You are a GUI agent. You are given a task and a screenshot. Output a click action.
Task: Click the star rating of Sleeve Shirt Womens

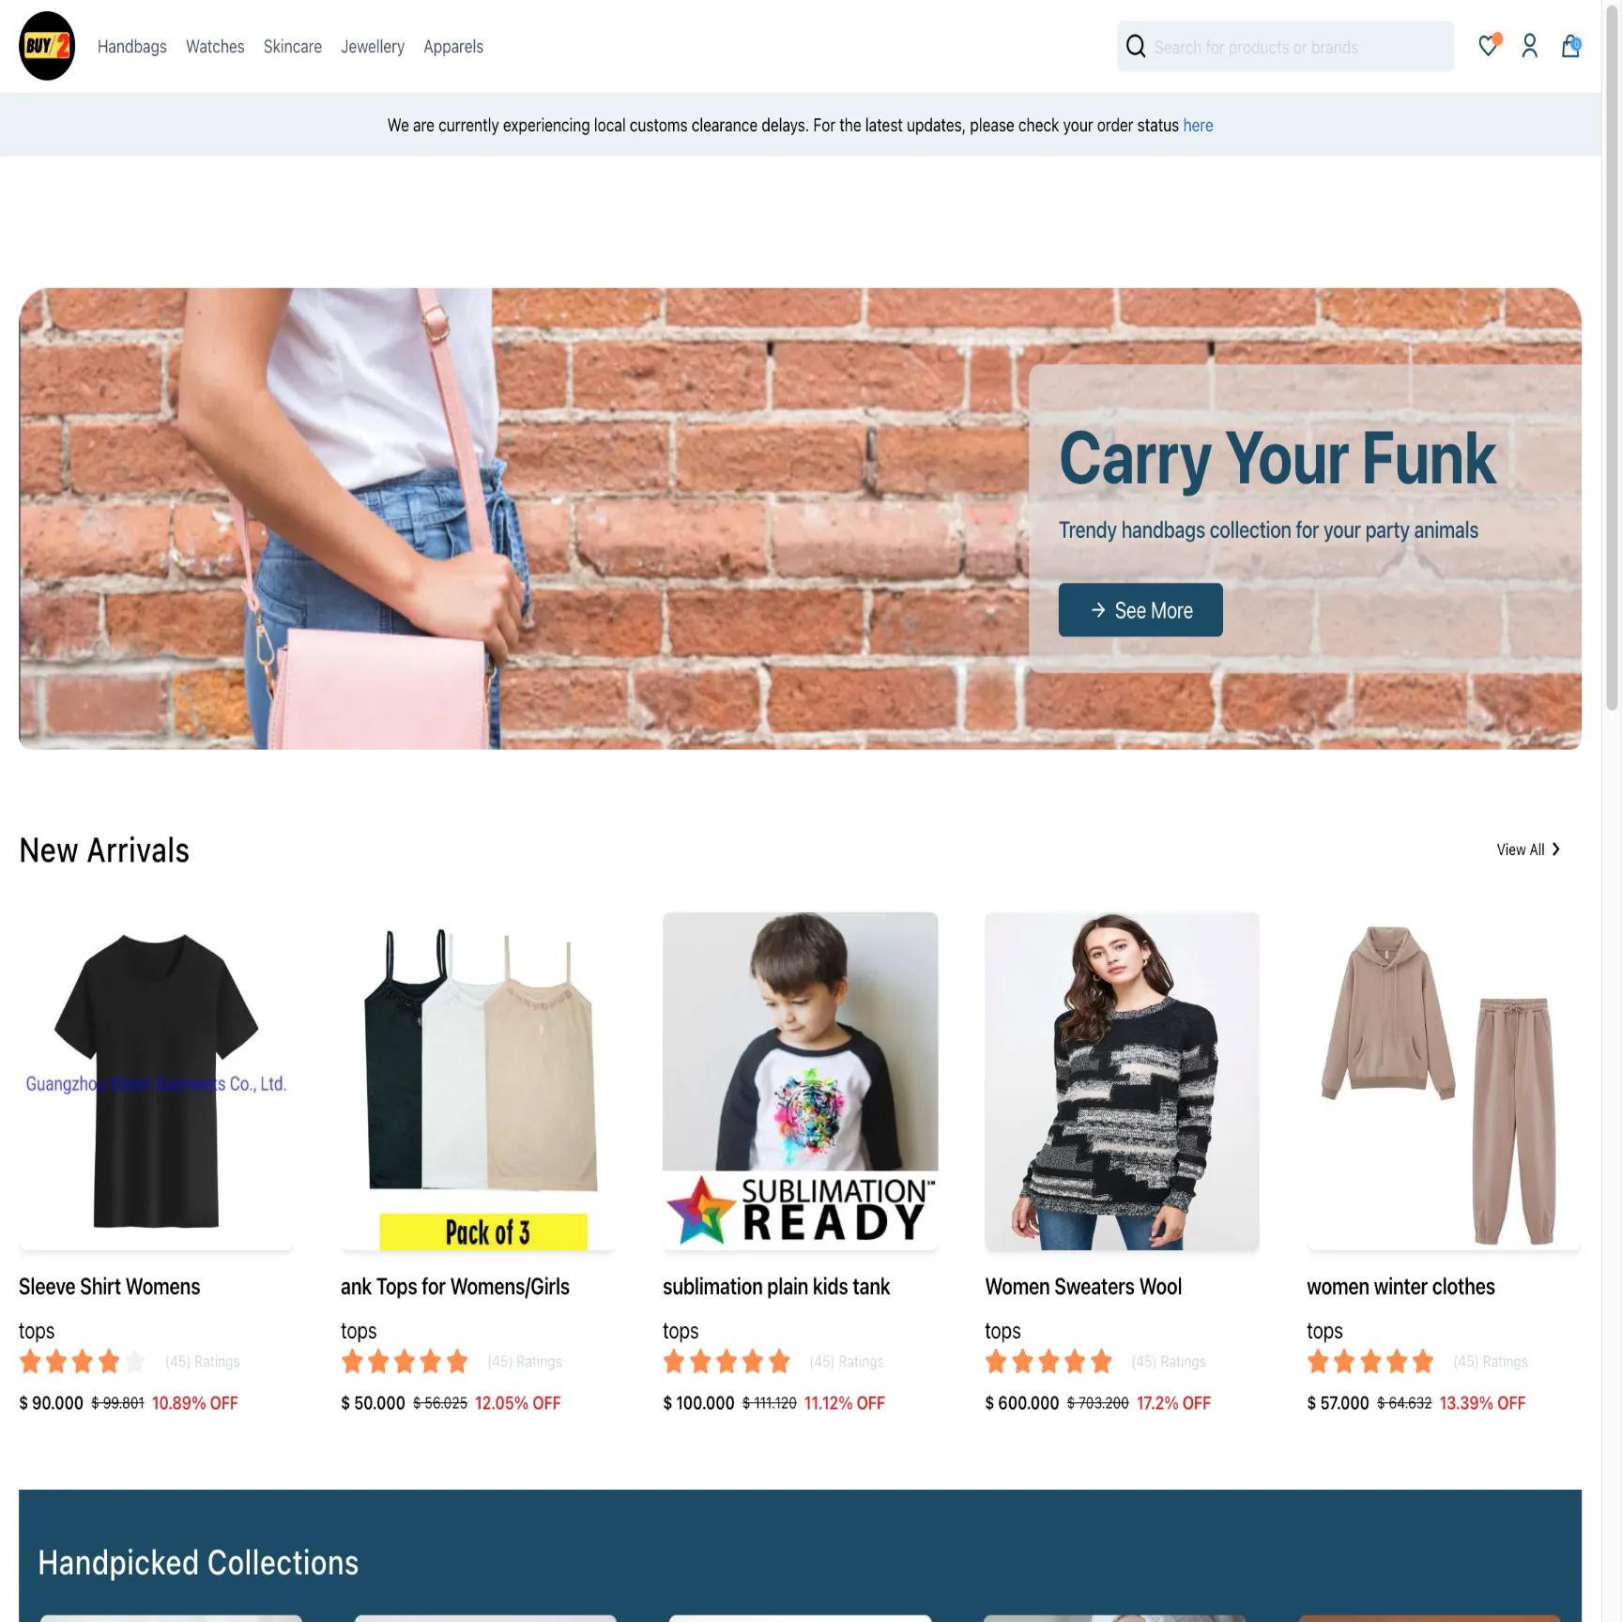tap(83, 1361)
